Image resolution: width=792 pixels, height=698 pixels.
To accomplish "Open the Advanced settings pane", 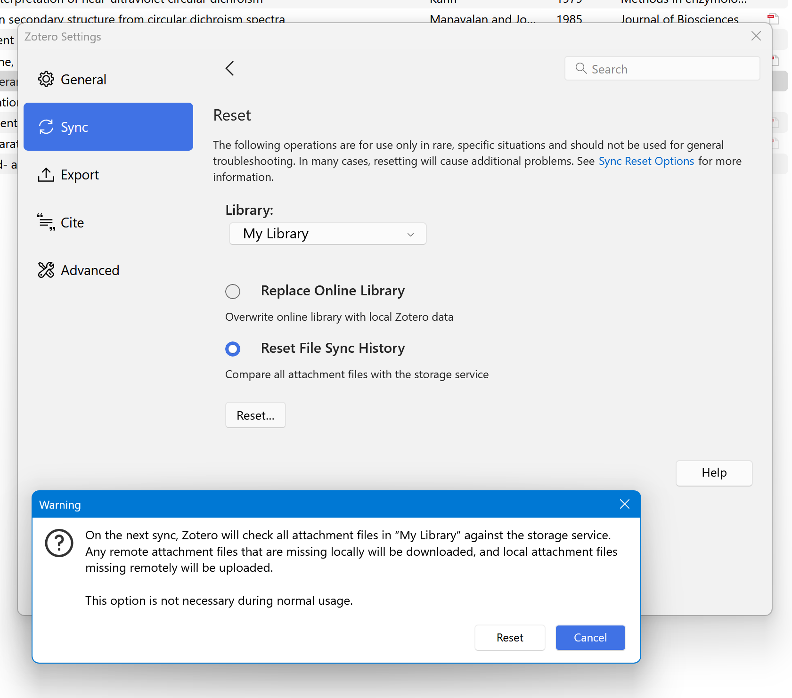I will pos(108,270).
